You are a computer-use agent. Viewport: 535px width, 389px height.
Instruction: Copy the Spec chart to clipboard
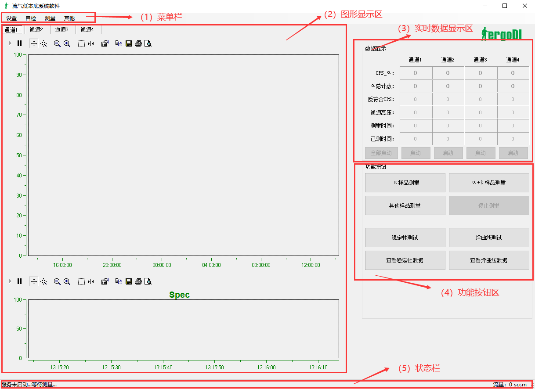pyautogui.click(x=119, y=281)
